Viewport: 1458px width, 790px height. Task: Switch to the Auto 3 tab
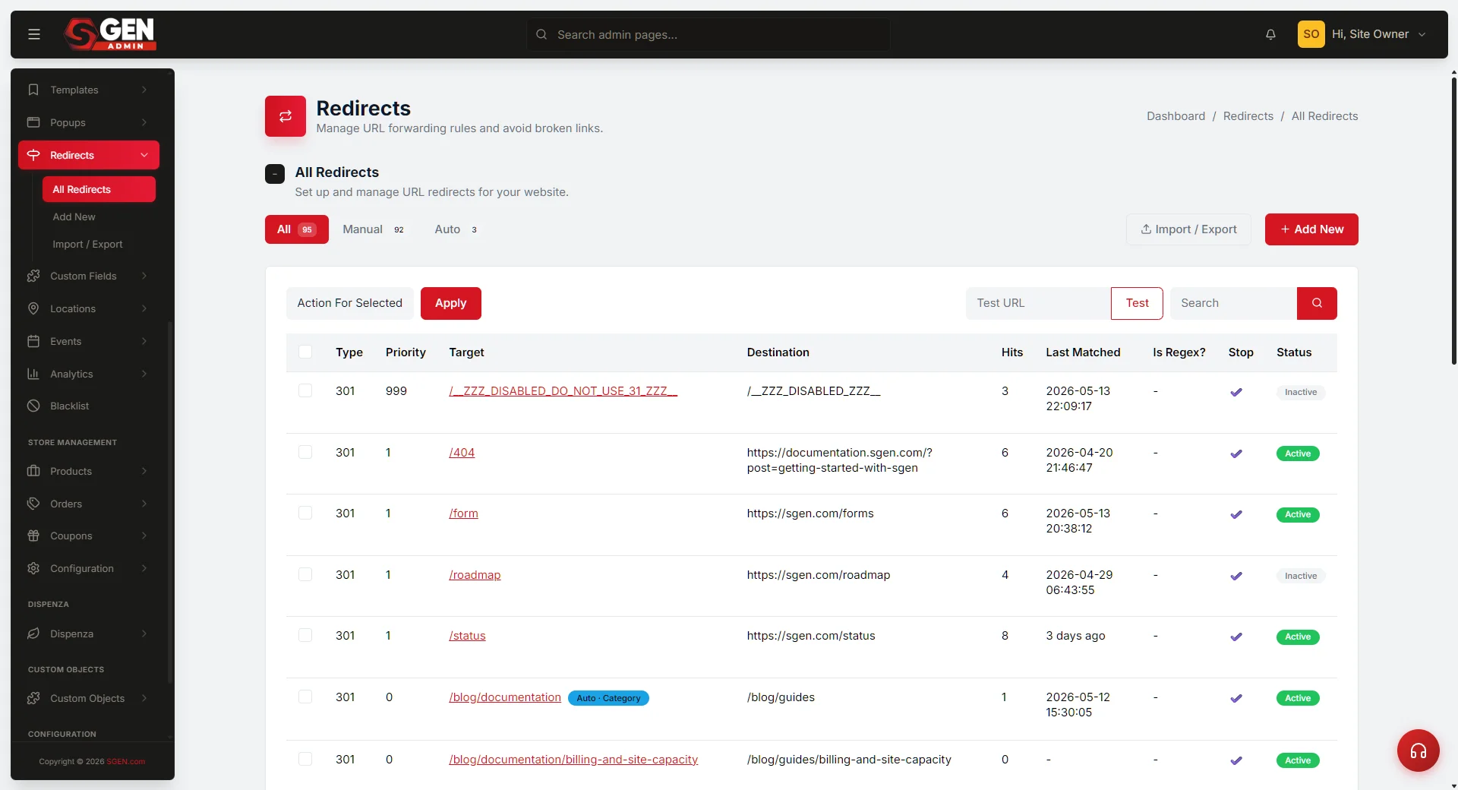click(456, 229)
